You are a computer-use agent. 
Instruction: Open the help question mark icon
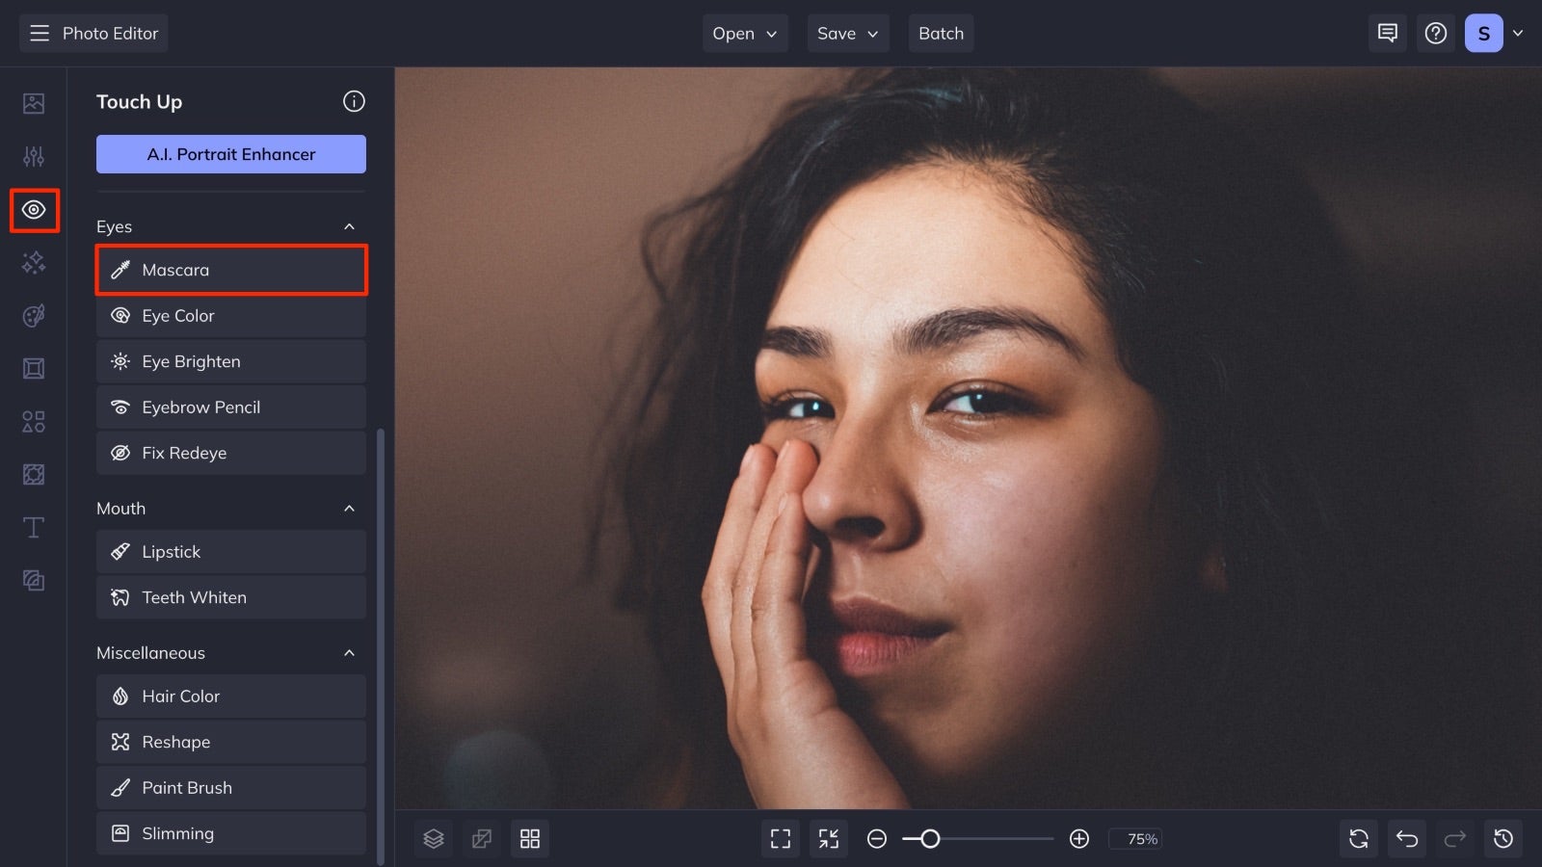pyautogui.click(x=1436, y=34)
